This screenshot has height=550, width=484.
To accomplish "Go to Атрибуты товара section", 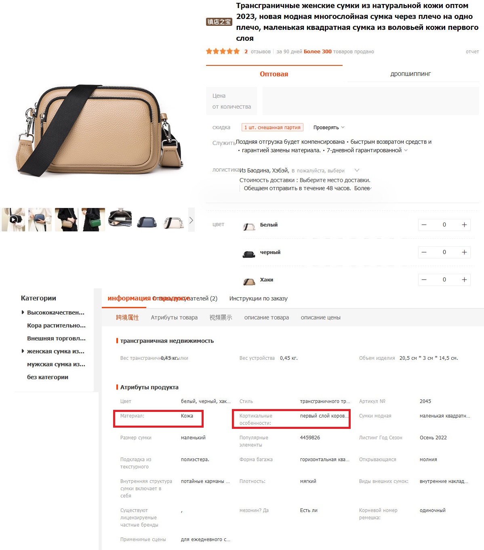I will tap(174, 317).
